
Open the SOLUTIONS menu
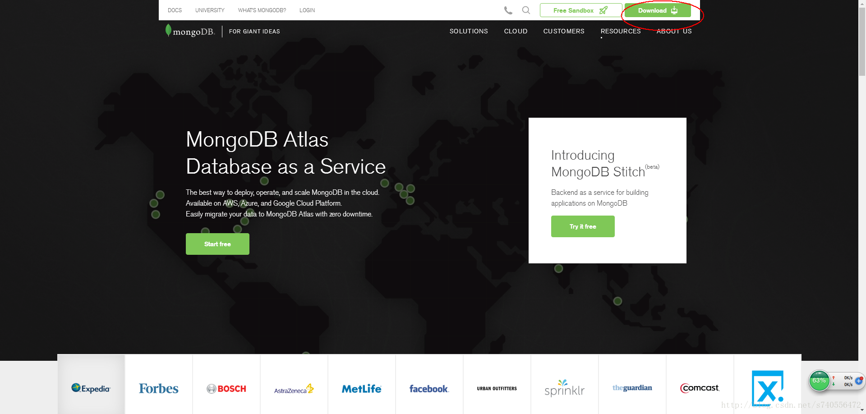[x=469, y=31]
